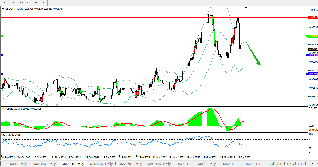Click the red 1.00015 price label
The width and height of the screenshot is (318, 167).
[x=313, y=17]
